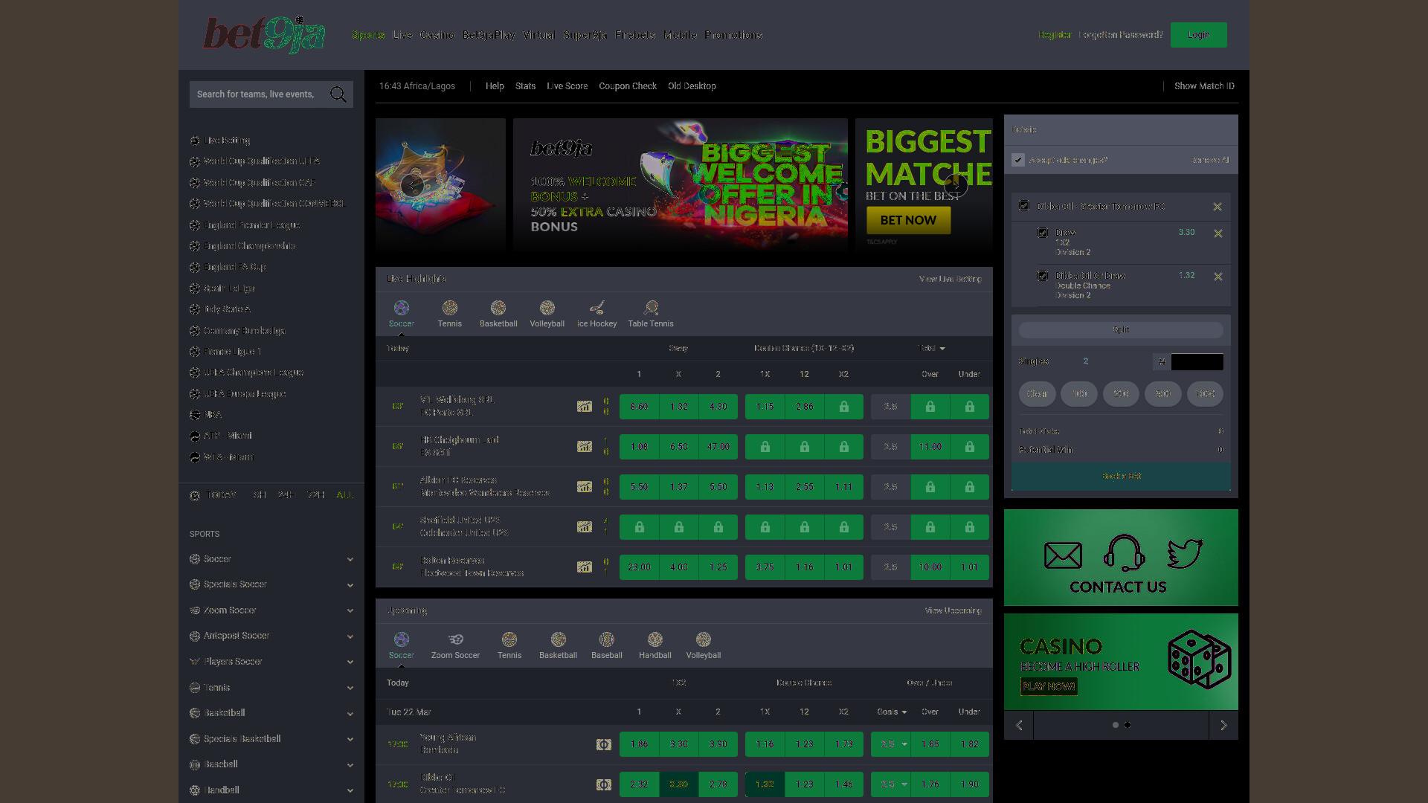
Task: Open 2.5 goals dropdown for Young African
Action: click(x=891, y=744)
